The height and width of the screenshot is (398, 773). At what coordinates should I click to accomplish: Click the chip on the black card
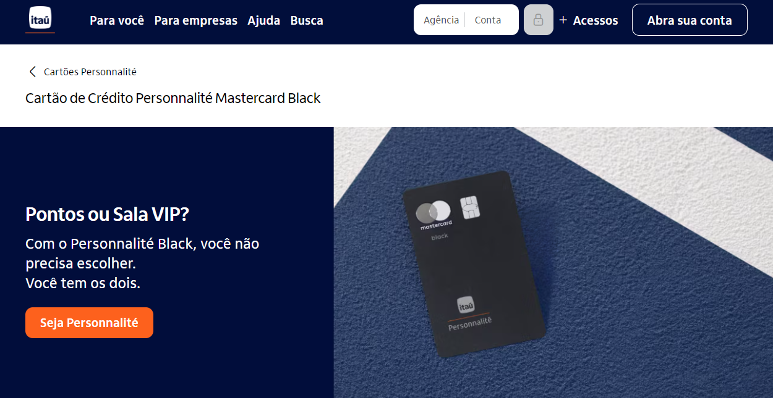[469, 208]
